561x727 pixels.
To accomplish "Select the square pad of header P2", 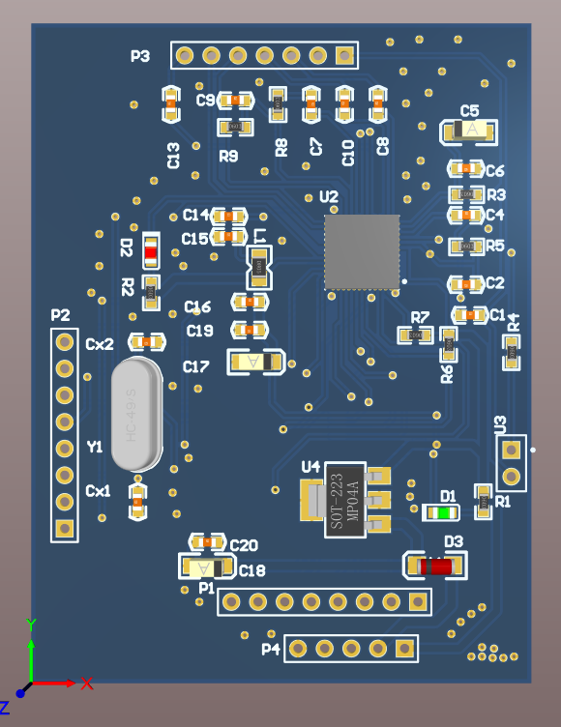I will [65, 528].
